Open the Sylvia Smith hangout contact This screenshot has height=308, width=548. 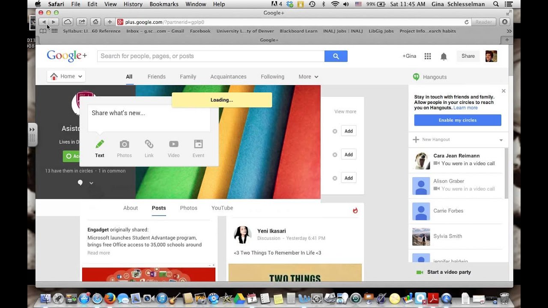pos(456,236)
